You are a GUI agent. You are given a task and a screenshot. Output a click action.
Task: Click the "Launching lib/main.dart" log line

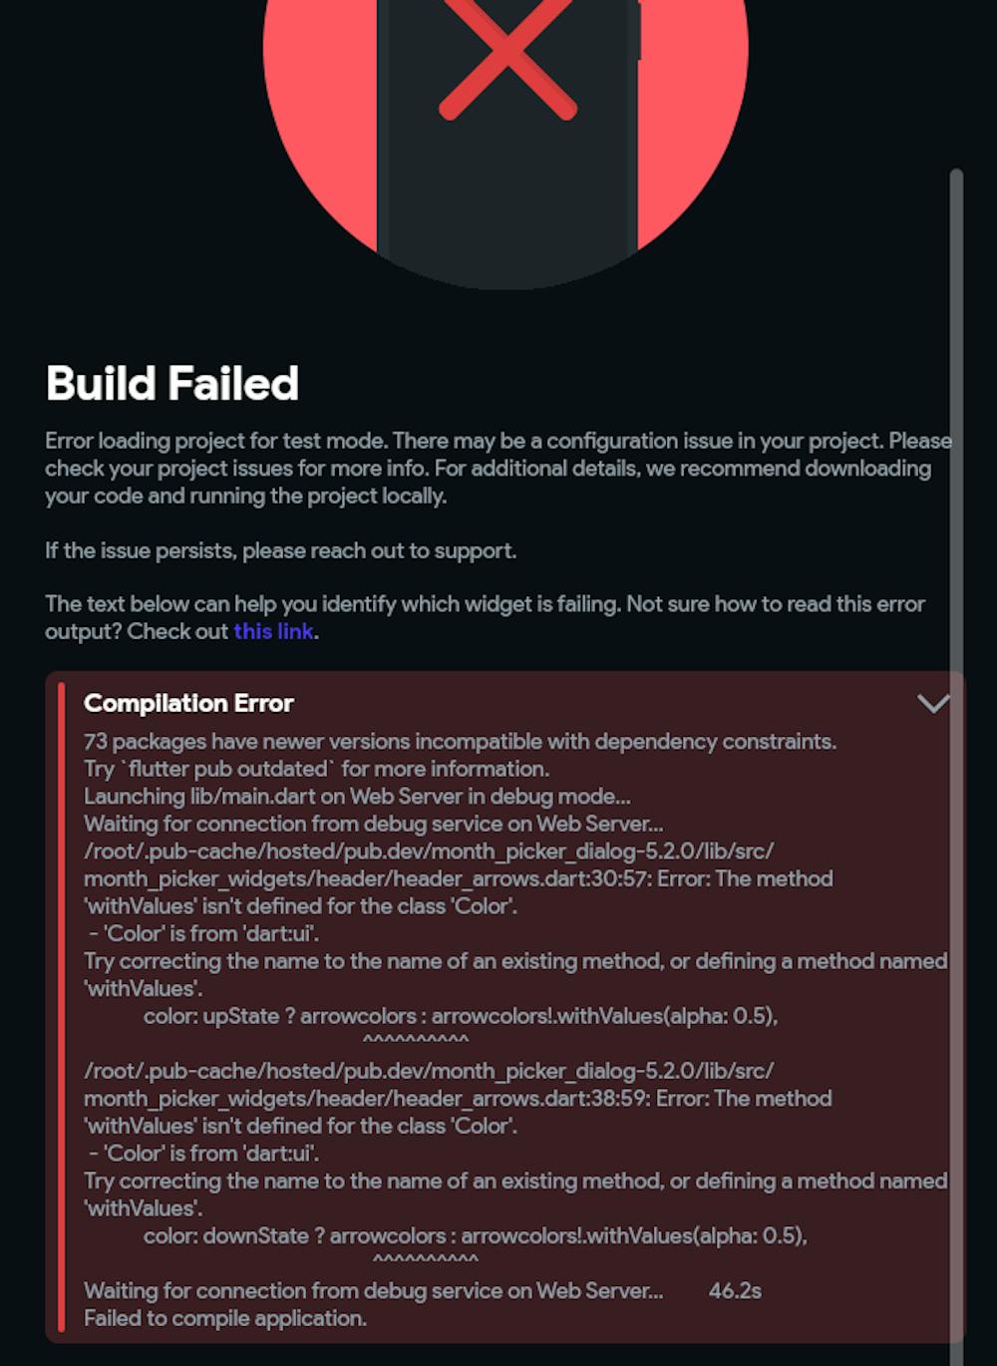357,797
